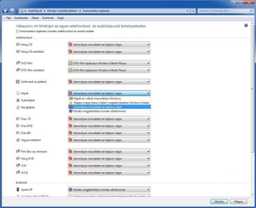Click the Hang CD extrákkal disc icon
This screenshot has height=208, width=256.
point(18,52)
